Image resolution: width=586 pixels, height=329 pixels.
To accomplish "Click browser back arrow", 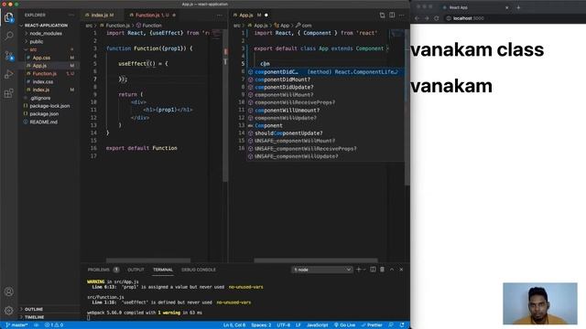I will pyautogui.click(x=418, y=18).
